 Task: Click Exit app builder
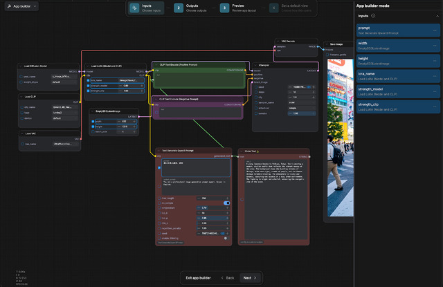pos(199,277)
